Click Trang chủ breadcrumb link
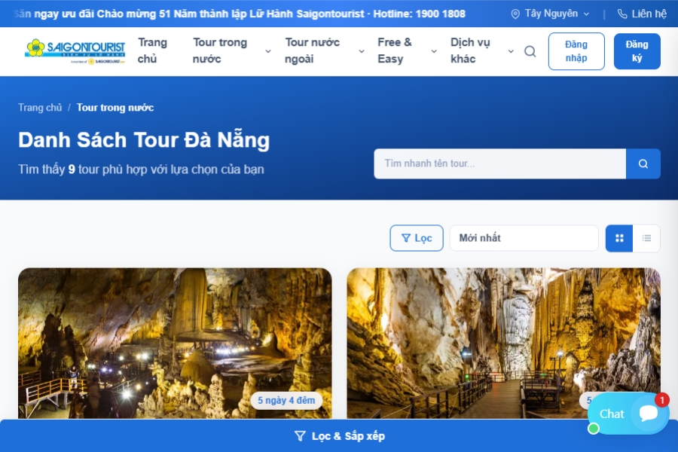678x452 pixels. [40, 108]
